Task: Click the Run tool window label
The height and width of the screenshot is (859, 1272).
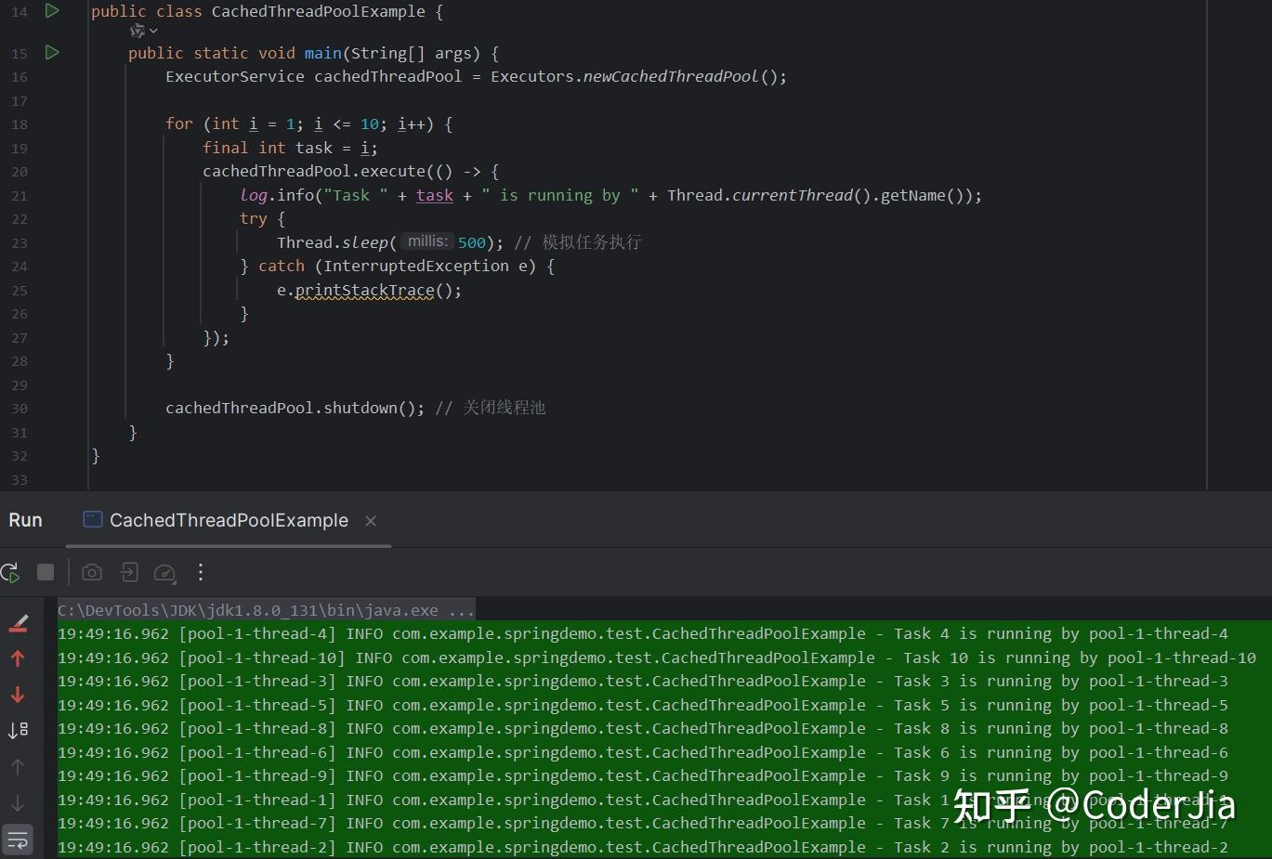Action: tap(25, 520)
